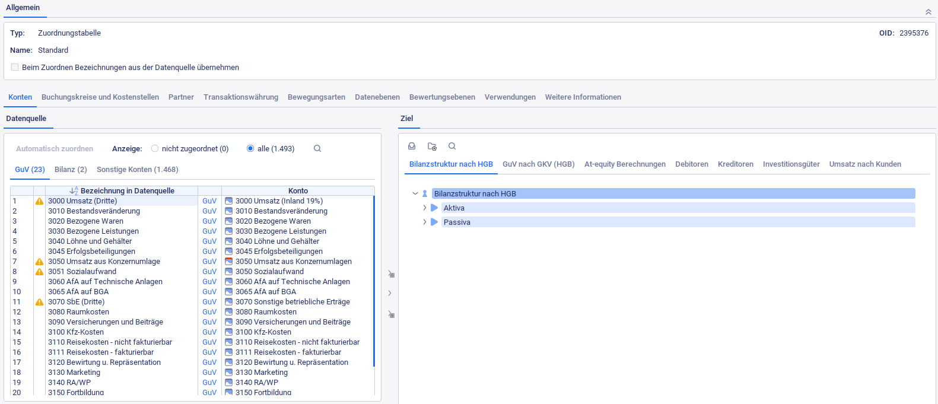Click red account icon of 3050 Umsatz aus Konzernumlagen

click(228, 262)
